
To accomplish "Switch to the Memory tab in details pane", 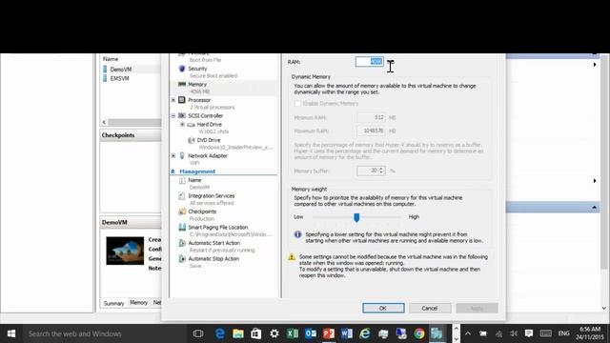I will 139,303.
